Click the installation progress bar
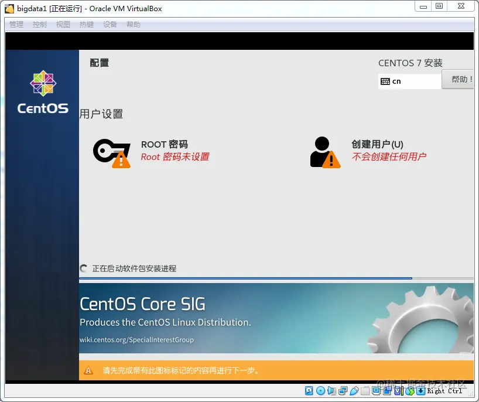479x402 pixels. coord(276,278)
